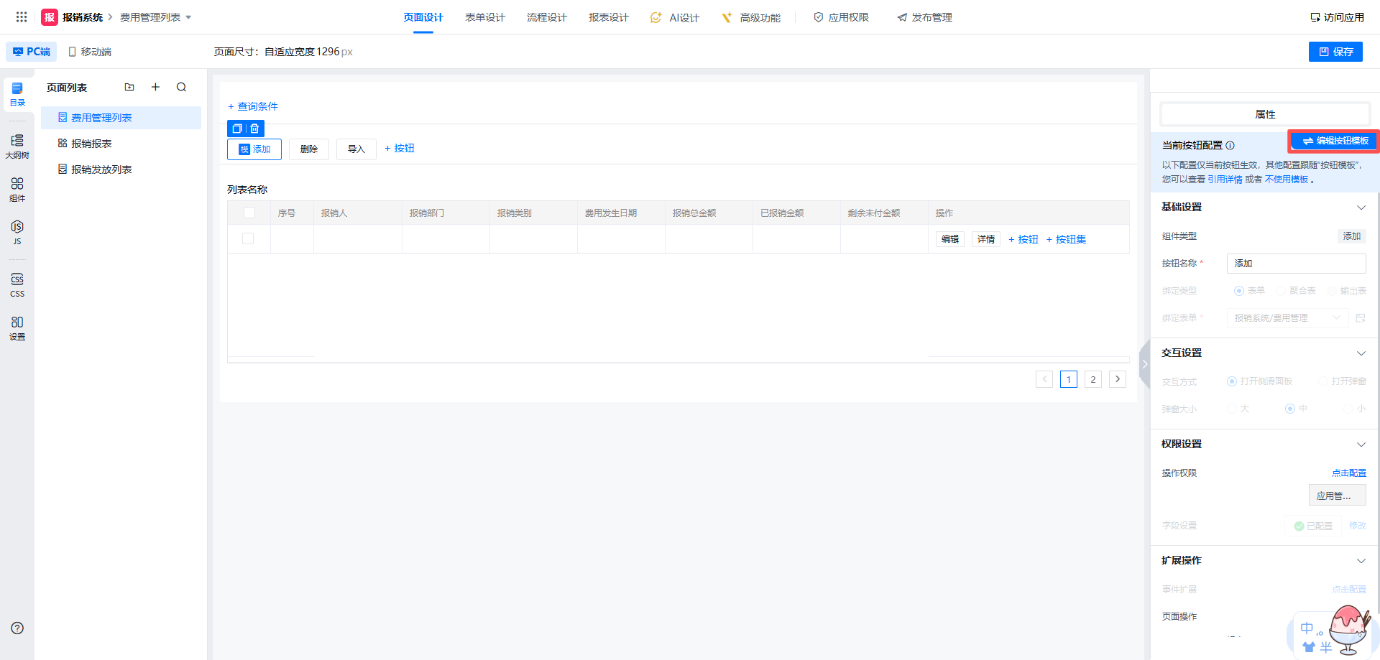1380x660 pixels.
Task: Open the JS sidebar panel
Action: click(17, 232)
